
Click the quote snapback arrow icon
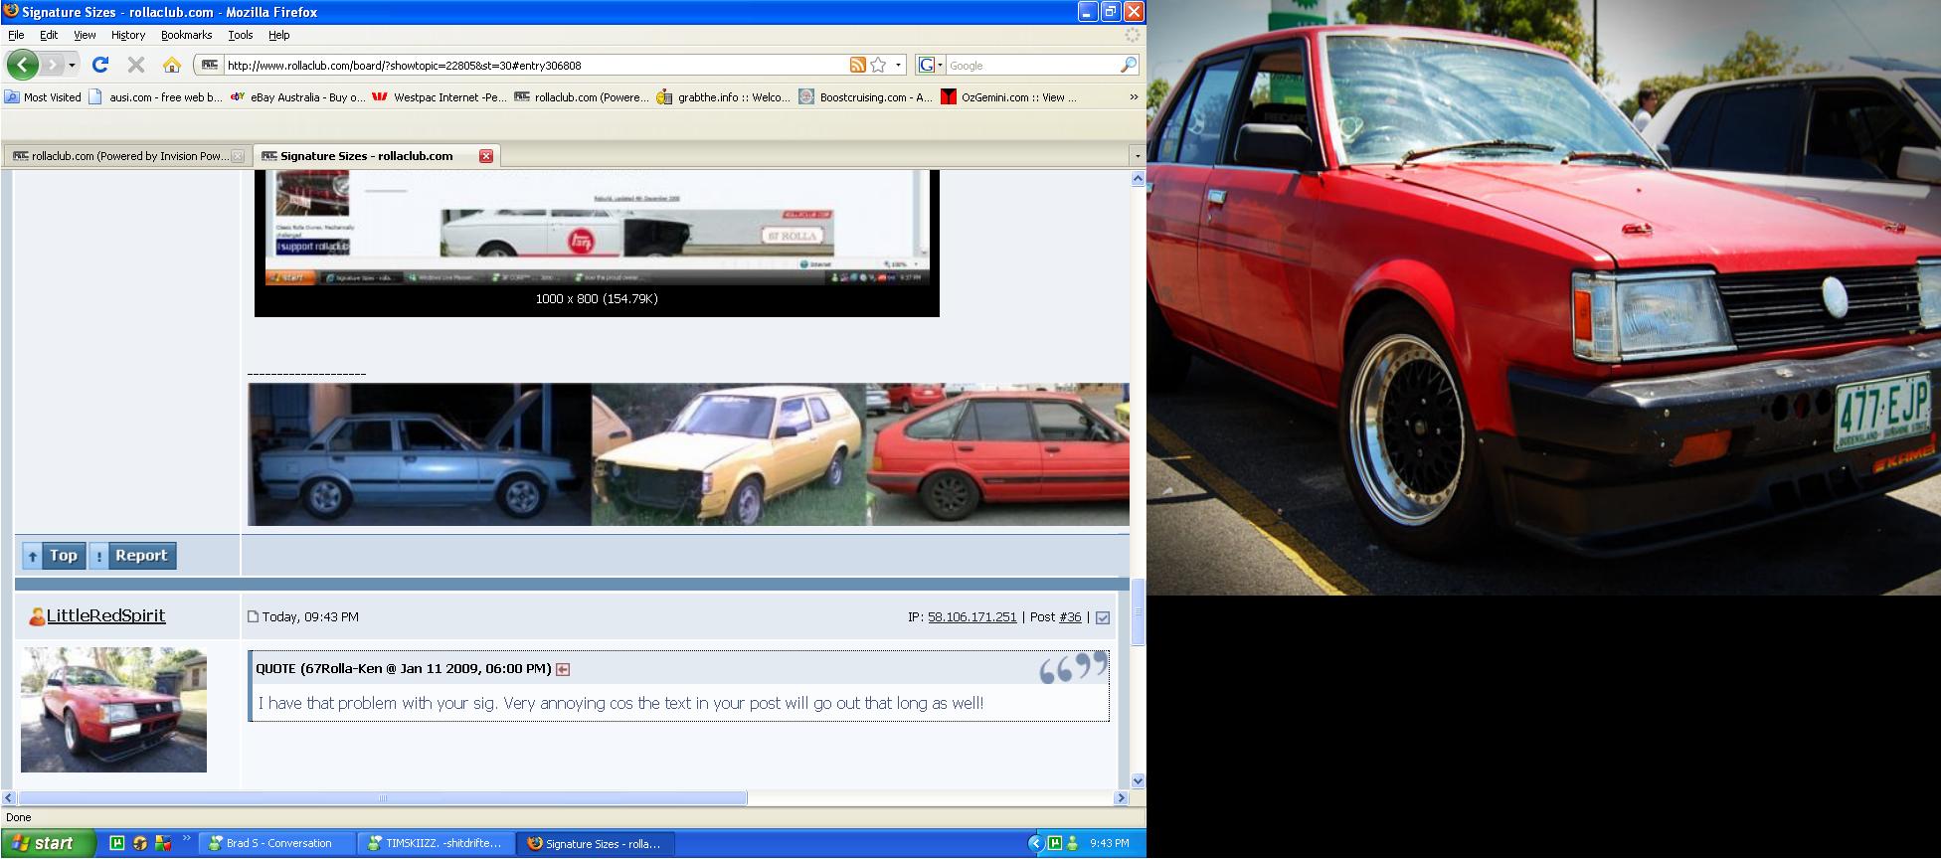[563, 669]
